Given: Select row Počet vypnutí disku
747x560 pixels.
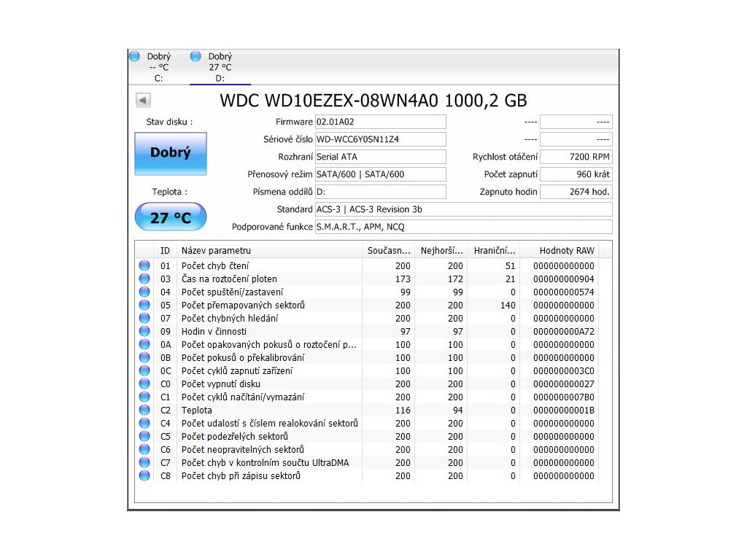Looking at the screenshot, I should pos(367,384).
